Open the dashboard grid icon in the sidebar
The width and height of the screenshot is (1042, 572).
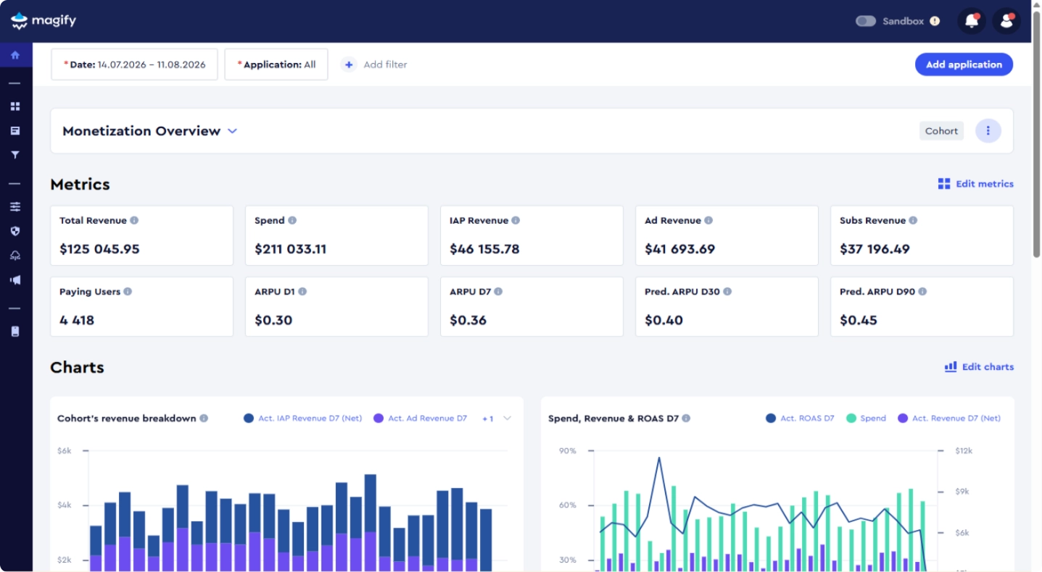click(15, 106)
